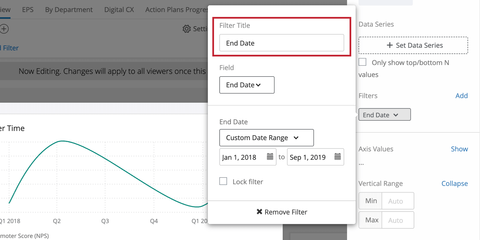Click Show next to Axis Values
Image resolution: width=480 pixels, height=240 pixels.
459,149
